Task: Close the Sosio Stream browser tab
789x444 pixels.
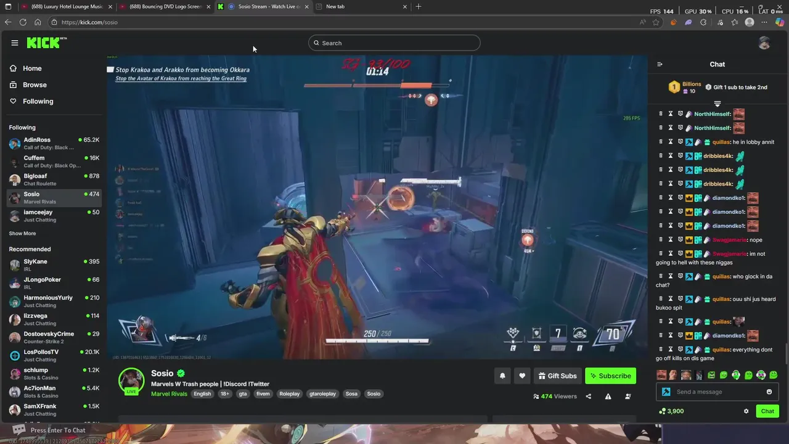Action: [x=306, y=7]
